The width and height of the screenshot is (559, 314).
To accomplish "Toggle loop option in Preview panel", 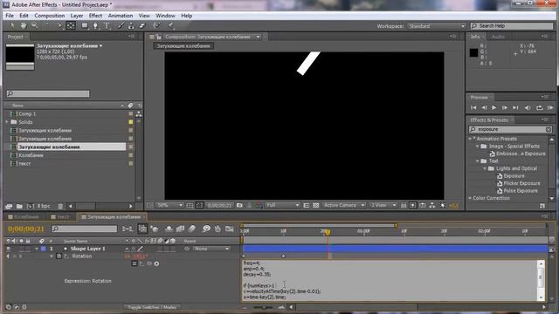I will tap(540, 107).
